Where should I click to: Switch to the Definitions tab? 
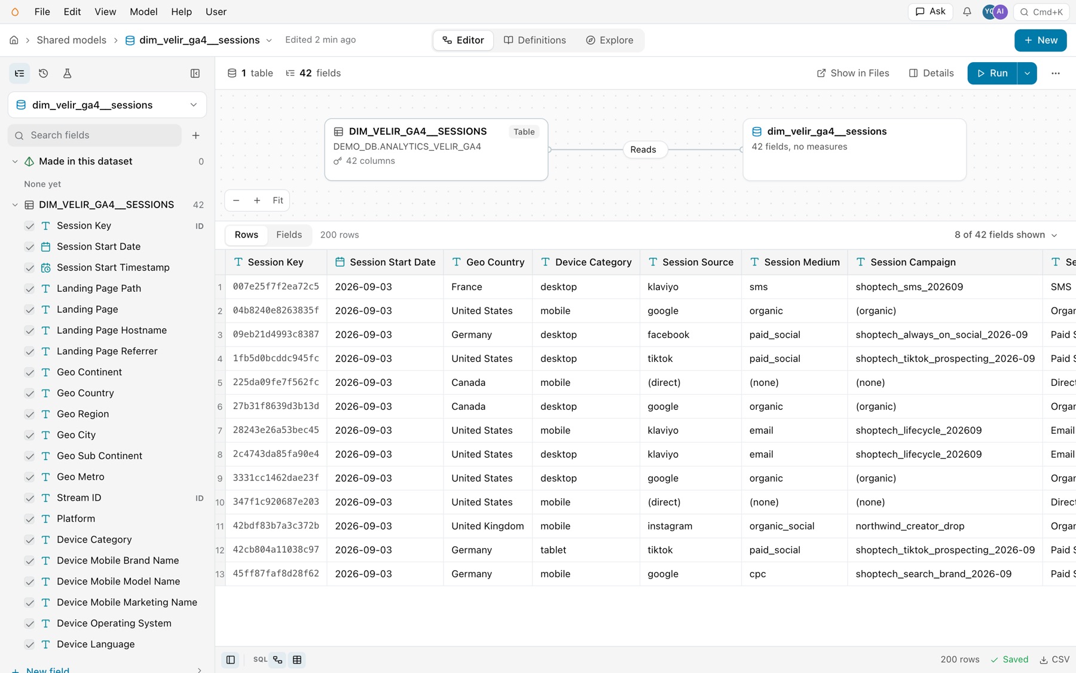535,40
